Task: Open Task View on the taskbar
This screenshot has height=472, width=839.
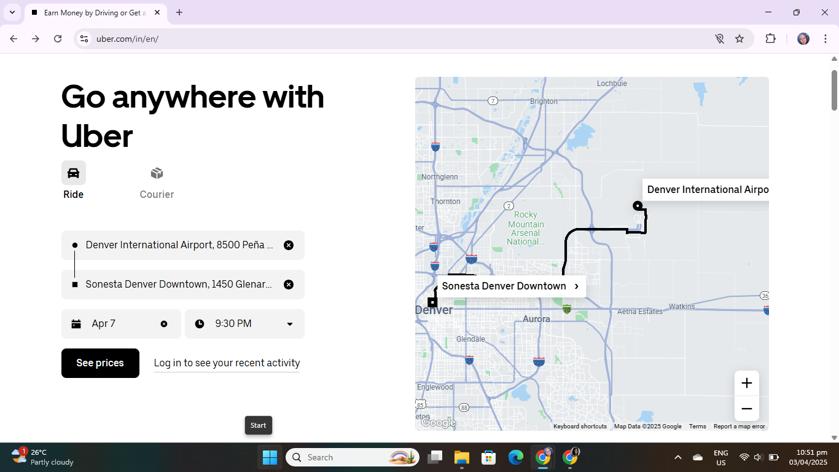Action: pyautogui.click(x=435, y=457)
